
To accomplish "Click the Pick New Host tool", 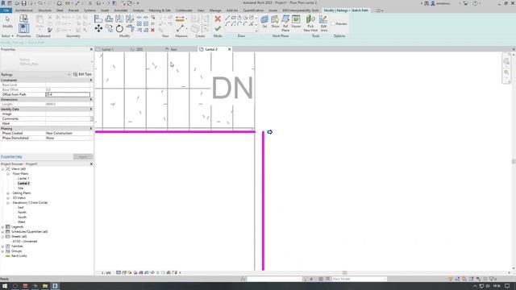I will pos(310,23).
